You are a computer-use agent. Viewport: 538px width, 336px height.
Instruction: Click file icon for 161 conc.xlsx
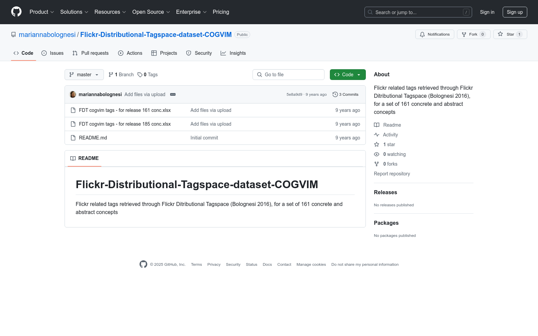pyautogui.click(x=73, y=110)
